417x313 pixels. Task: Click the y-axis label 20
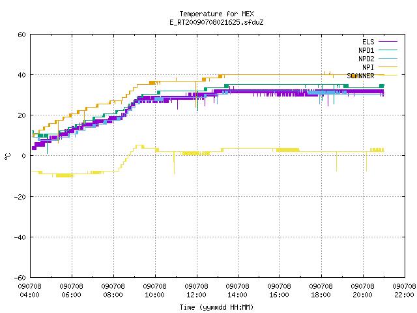(22, 115)
